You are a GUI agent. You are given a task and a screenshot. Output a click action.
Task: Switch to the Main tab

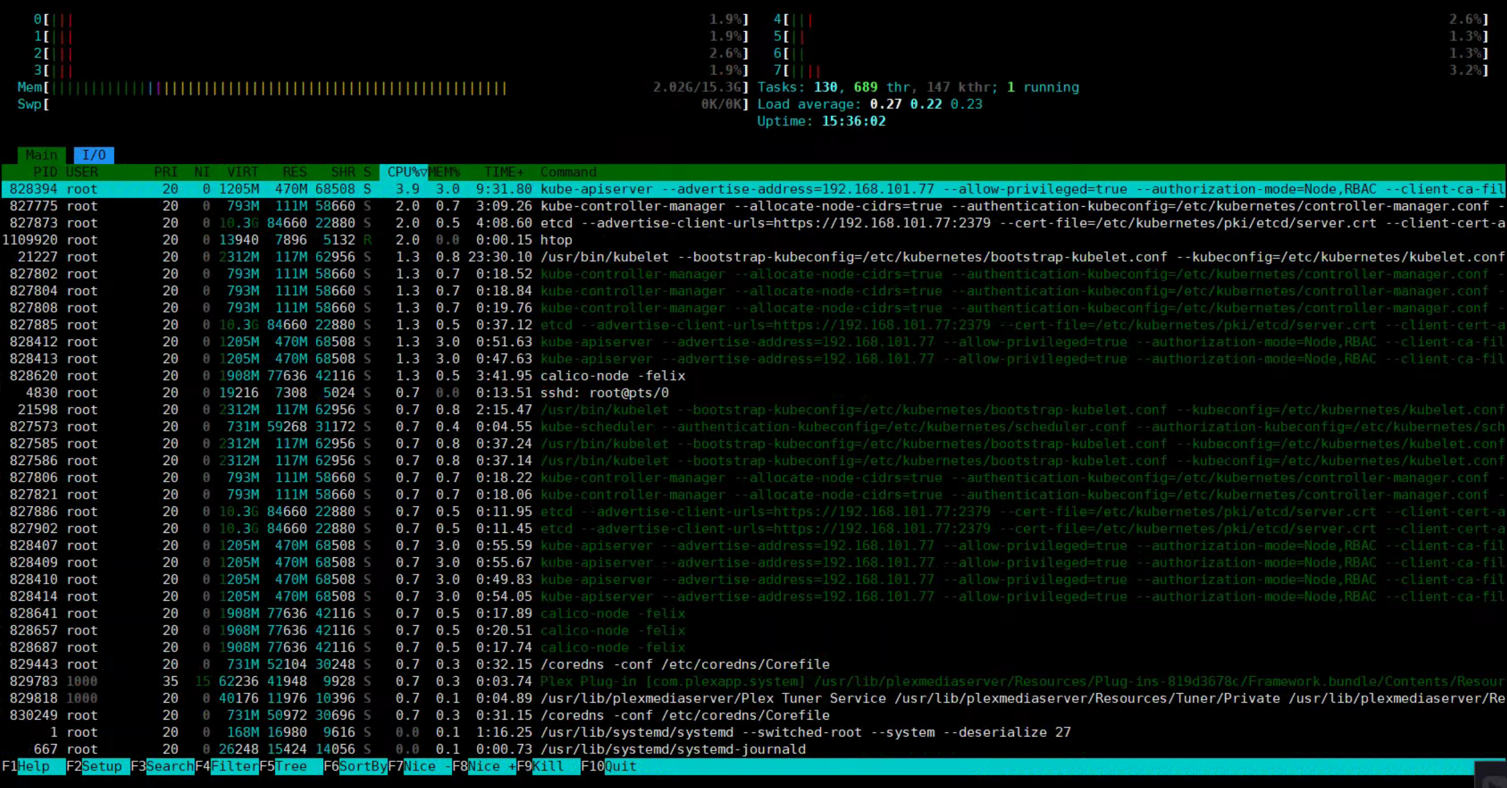pyautogui.click(x=41, y=155)
